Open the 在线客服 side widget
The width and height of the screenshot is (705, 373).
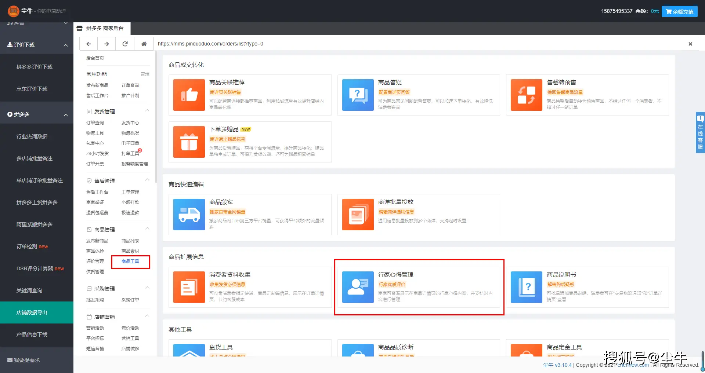[700, 132]
